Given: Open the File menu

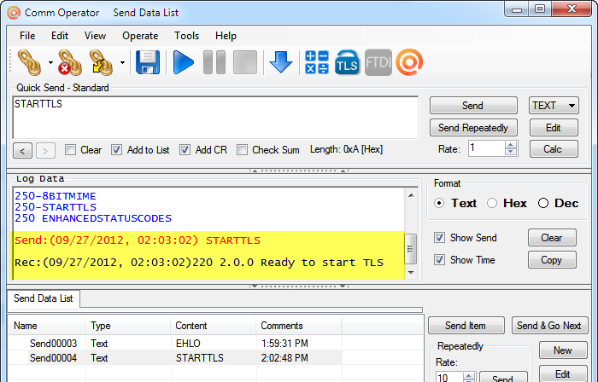Looking at the screenshot, I should pyautogui.click(x=27, y=36).
